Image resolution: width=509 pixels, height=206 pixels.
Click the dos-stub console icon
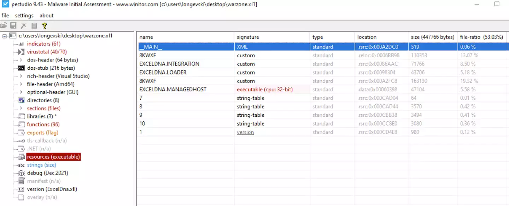coord(21,68)
